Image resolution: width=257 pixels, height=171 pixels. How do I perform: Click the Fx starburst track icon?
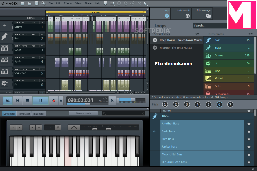(x=4, y=83)
